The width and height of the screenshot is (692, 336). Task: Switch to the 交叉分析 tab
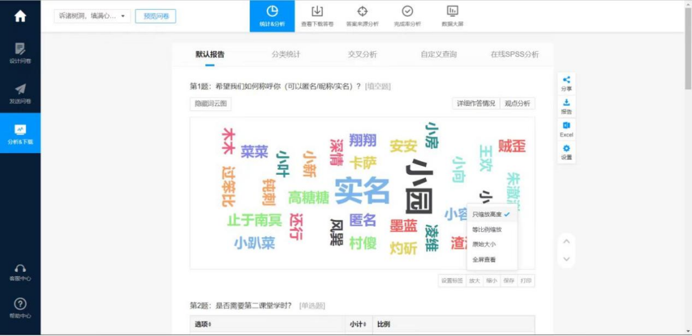click(362, 54)
